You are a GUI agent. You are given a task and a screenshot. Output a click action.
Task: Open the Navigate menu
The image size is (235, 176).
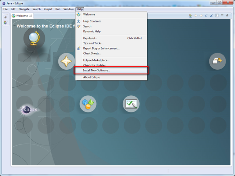click(x=24, y=9)
